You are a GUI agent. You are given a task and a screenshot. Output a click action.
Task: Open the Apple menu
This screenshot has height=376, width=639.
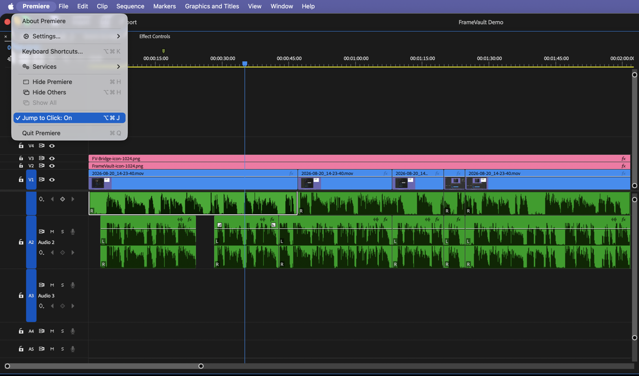coord(10,6)
